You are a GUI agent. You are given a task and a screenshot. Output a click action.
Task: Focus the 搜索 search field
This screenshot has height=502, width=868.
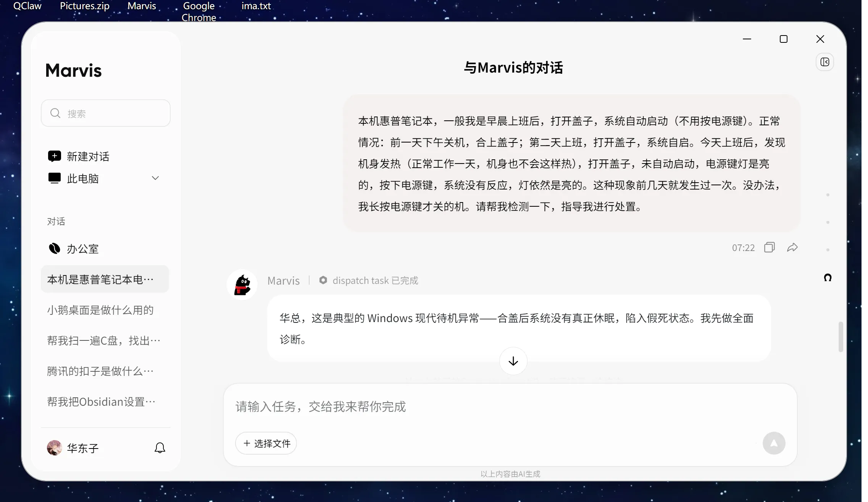(106, 113)
